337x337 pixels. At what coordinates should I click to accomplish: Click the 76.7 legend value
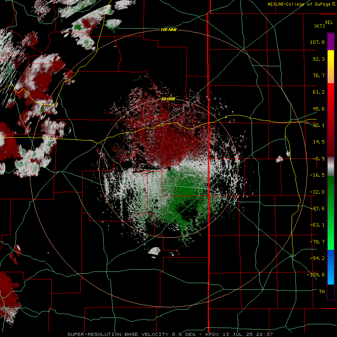coord(319,75)
